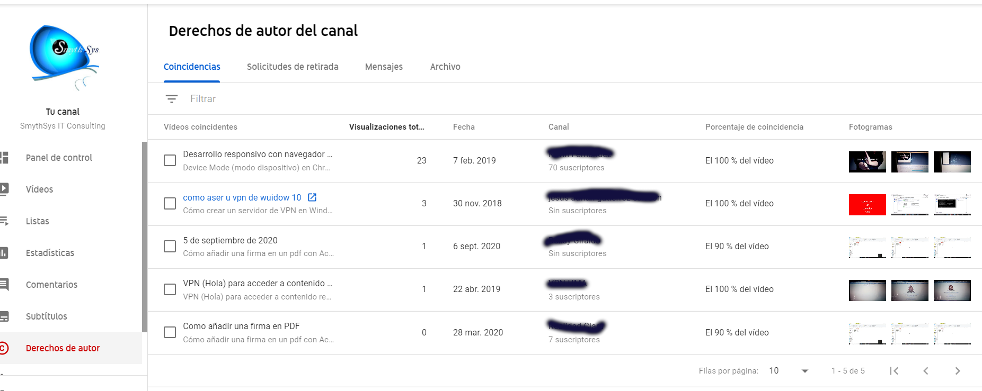Sort by Fecha column header

click(x=464, y=127)
